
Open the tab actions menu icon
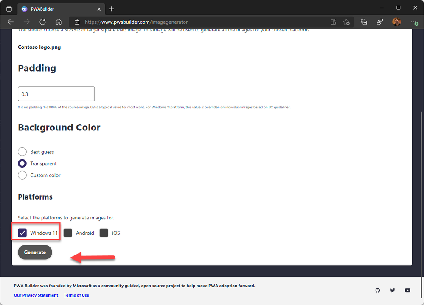click(x=9, y=9)
